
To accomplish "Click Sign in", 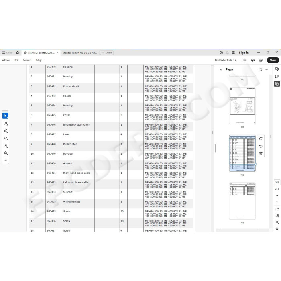I will pos(244,53).
